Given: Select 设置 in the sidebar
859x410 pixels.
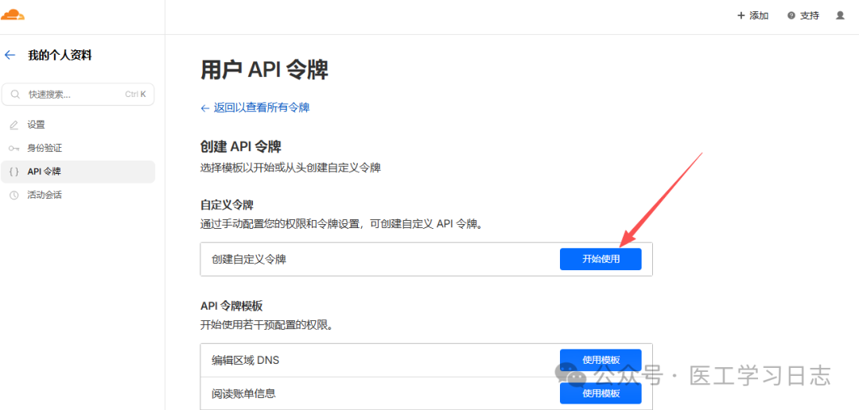Looking at the screenshot, I should point(37,125).
